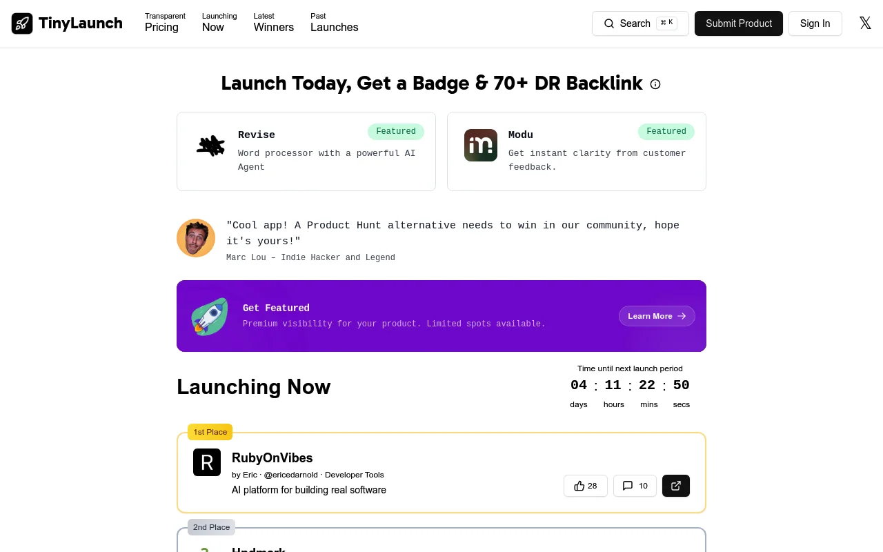The height and width of the screenshot is (552, 883).
Task: Go to Transparent Pricing
Action: tap(164, 23)
